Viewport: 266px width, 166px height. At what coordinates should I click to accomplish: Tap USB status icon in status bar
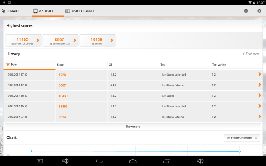tap(4, 2)
